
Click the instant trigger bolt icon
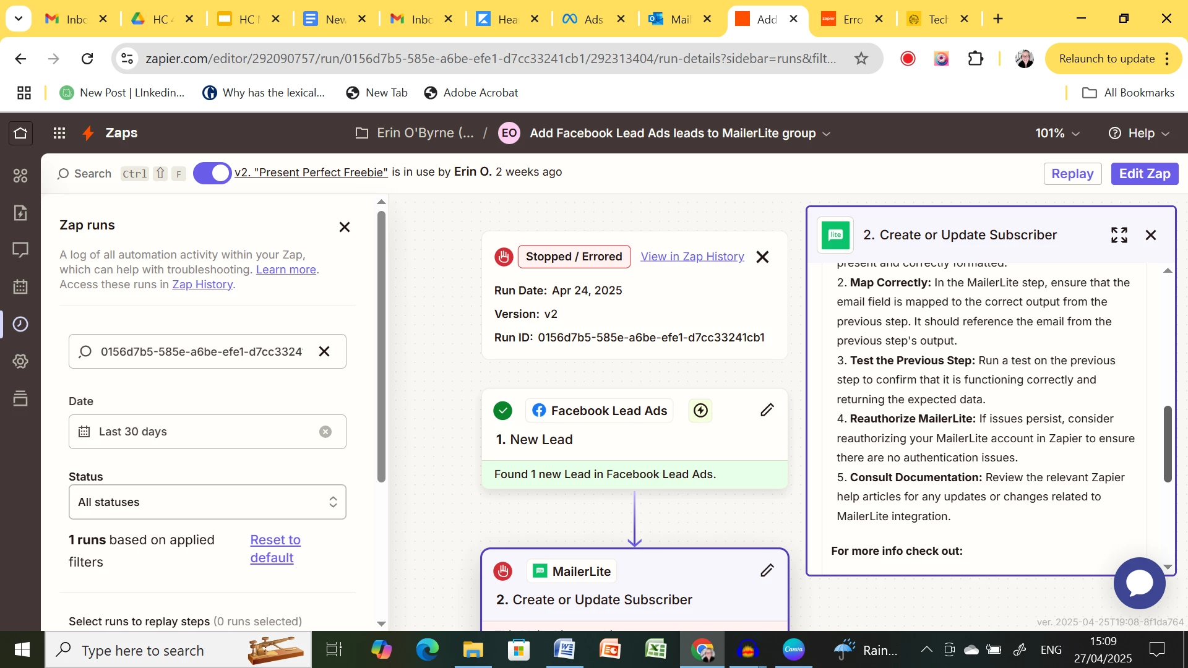700,411
